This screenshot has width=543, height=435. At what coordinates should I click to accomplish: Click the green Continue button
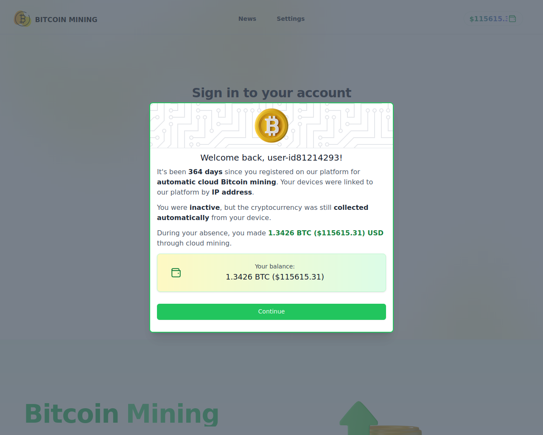(x=271, y=311)
